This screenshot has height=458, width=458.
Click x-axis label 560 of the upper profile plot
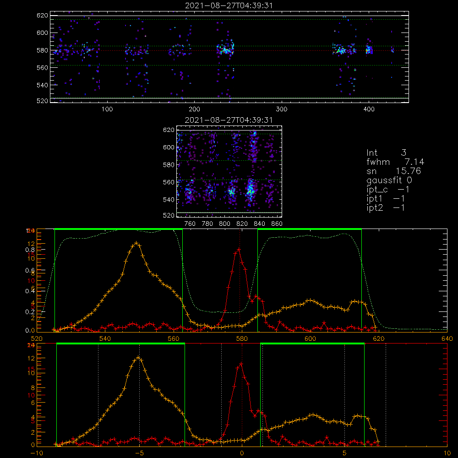click(174, 338)
